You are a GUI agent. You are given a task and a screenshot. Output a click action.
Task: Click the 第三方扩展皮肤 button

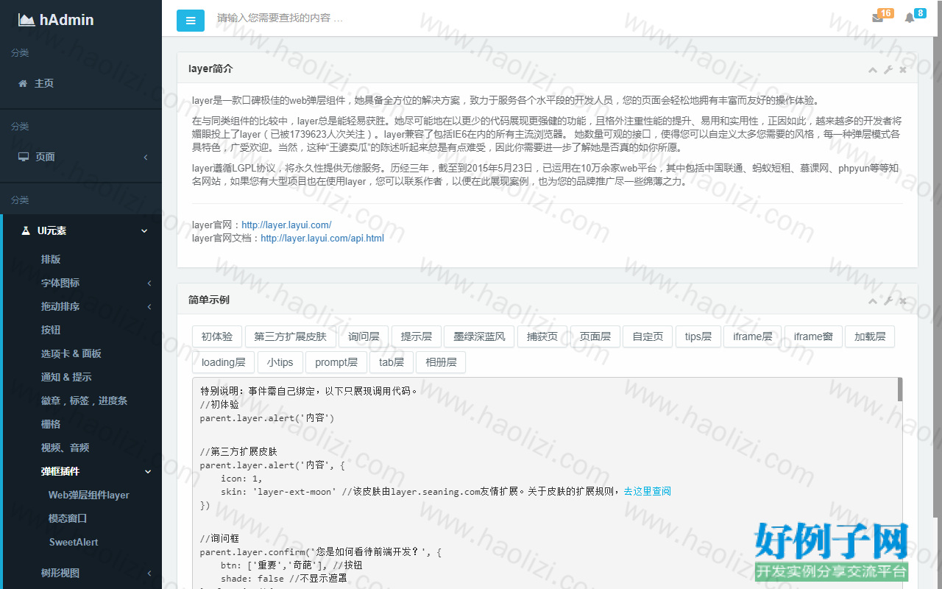click(x=290, y=336)
